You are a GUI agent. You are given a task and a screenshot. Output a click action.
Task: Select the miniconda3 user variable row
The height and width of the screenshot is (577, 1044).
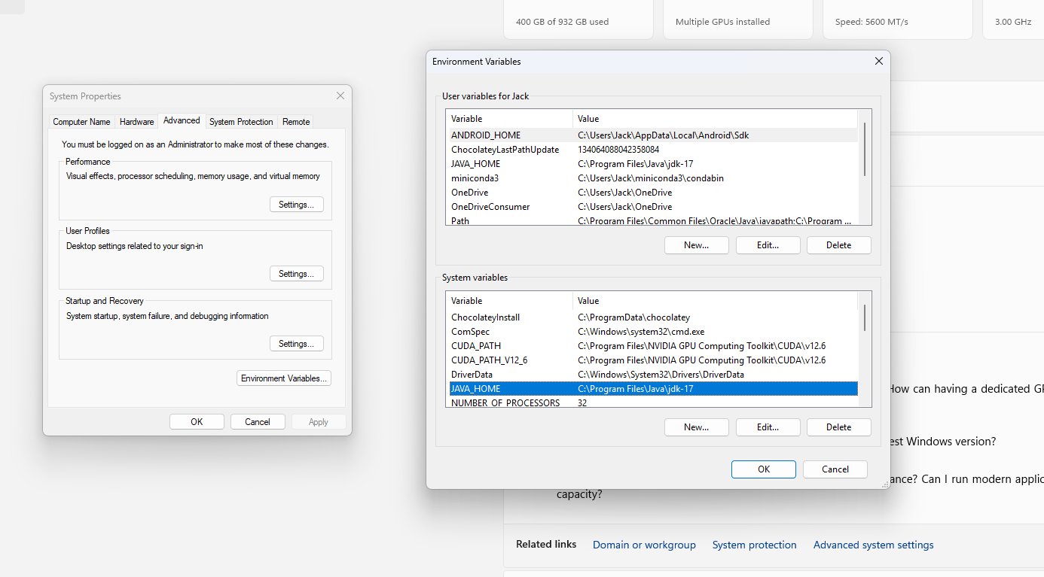(x=475, y=178)
